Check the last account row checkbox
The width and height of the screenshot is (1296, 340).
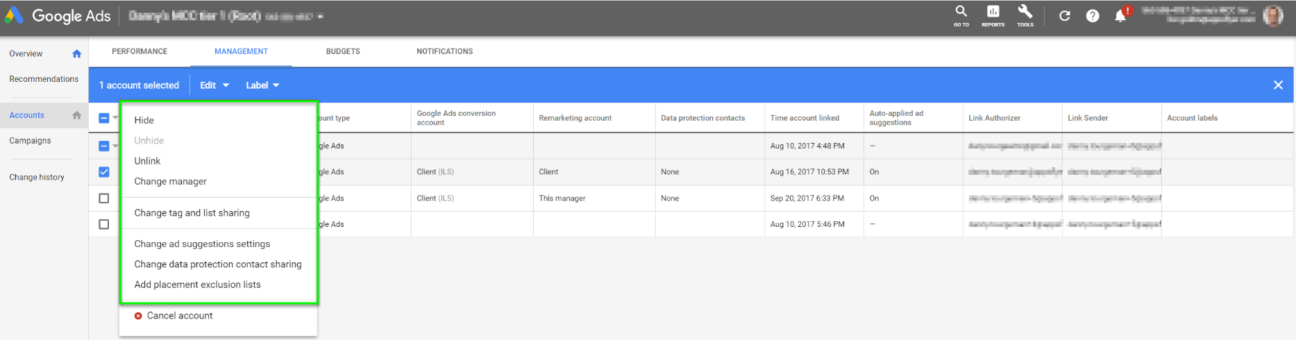point(104,224)
